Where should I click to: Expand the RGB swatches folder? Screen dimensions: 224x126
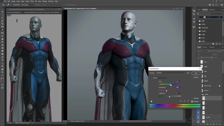click(198, 21)
